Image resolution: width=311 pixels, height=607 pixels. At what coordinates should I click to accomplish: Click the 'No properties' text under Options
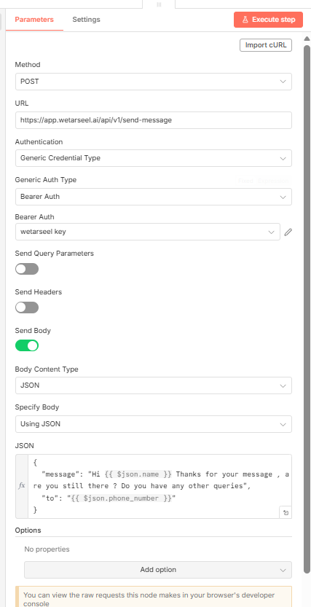pyautogui.click(x=47, y=549)
